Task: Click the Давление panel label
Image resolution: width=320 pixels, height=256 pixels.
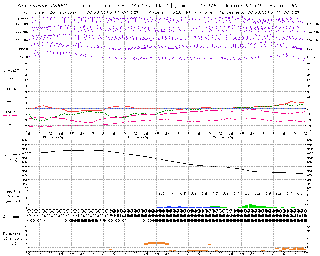Action: pyautogui.click(x=13, y=154)
